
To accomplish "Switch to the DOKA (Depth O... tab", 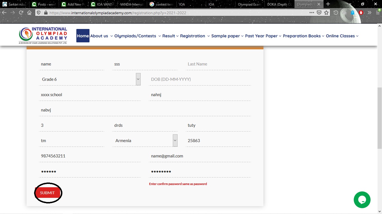I will pyautogui.click(x=279, y=4).
